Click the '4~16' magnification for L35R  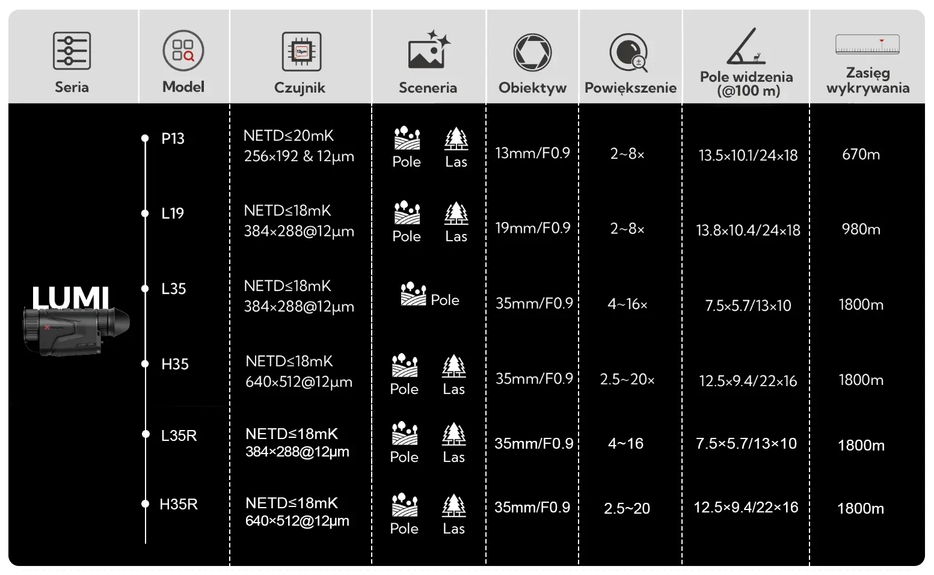pyautogui.click(x=625, y=444)
